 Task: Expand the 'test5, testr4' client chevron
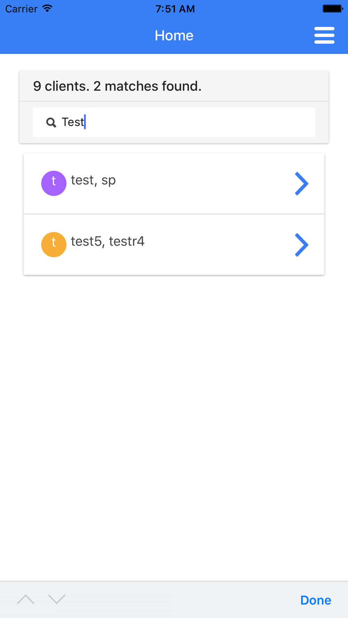click(301, 245)
